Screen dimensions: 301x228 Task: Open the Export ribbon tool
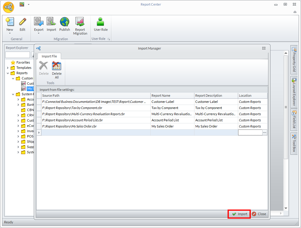click(x=38, y=22)
